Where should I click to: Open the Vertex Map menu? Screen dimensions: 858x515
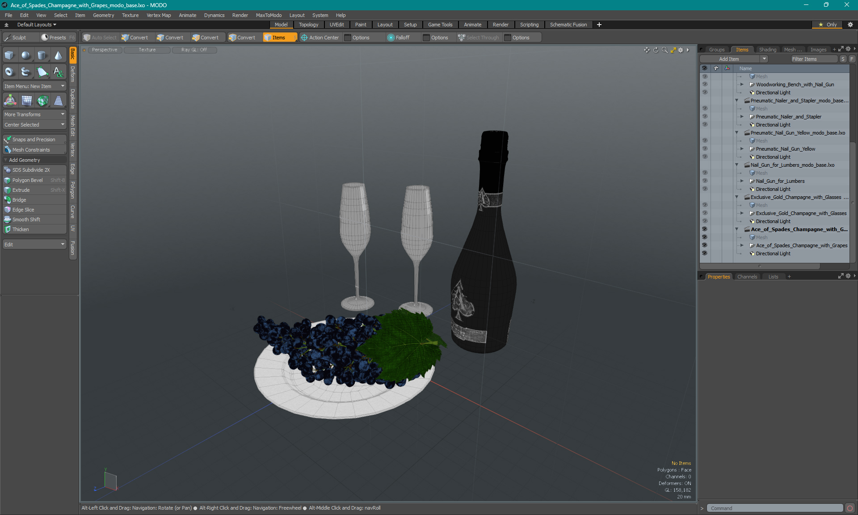[159, 15]
